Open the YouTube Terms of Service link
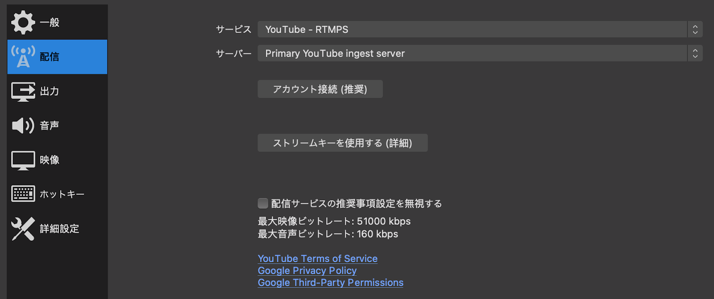This screenshot has height=299, width=714. tap(318, 259)
